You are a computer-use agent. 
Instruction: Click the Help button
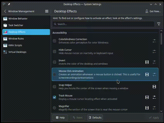click(60, 118)
